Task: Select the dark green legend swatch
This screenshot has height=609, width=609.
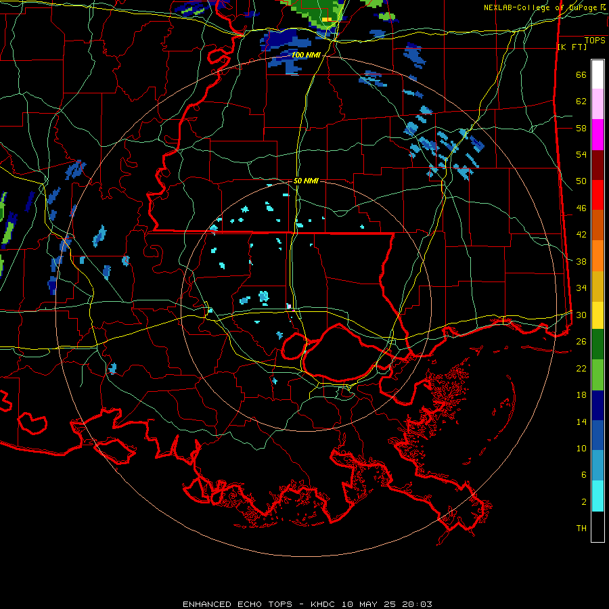Action: 597,344
